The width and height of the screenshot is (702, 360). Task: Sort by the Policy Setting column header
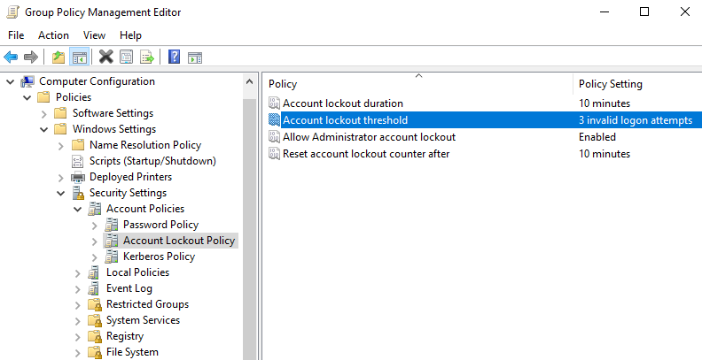tap(637, 84)
